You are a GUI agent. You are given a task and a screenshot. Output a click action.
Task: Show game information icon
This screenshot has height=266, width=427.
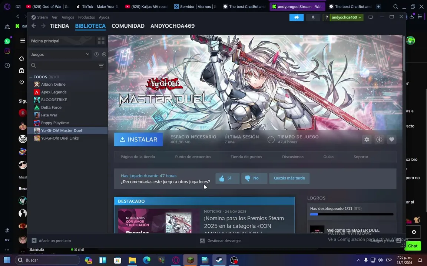click(379, 140)
